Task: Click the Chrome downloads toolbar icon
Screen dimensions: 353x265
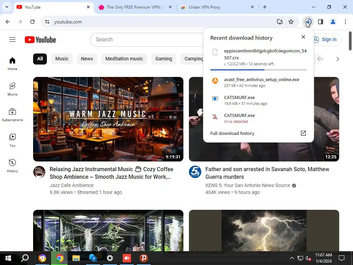Action: pos(308,22)
